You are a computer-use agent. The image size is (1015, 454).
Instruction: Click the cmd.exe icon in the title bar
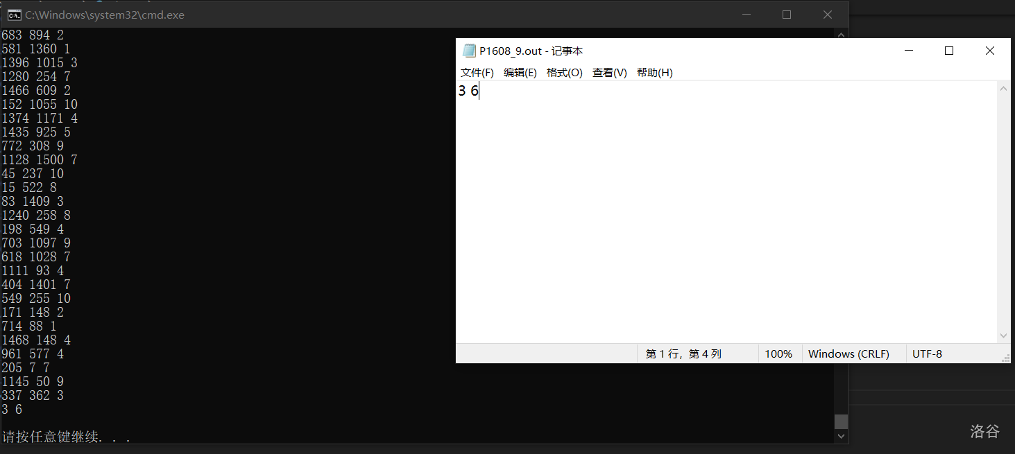[x=13, y=15]
